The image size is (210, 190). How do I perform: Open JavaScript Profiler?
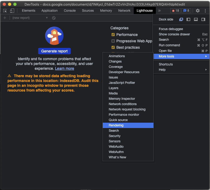tap(128, 83)
